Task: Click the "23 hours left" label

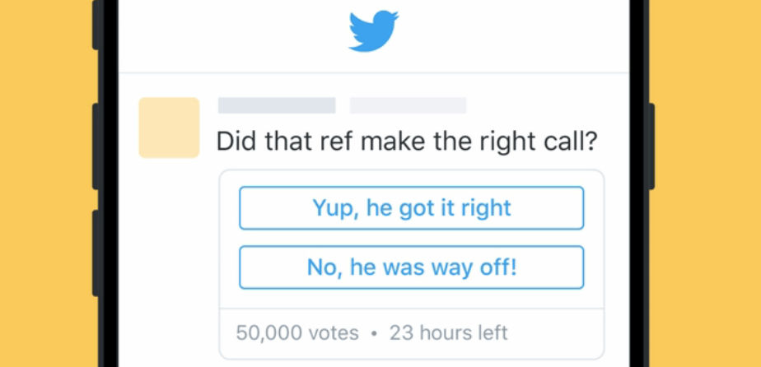Action: pos(449,333)
